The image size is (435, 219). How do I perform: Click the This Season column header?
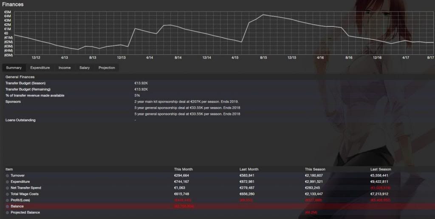tap(315, 169)
